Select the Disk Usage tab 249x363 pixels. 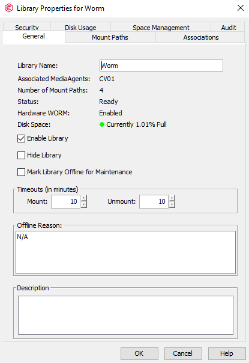[80, 27]
